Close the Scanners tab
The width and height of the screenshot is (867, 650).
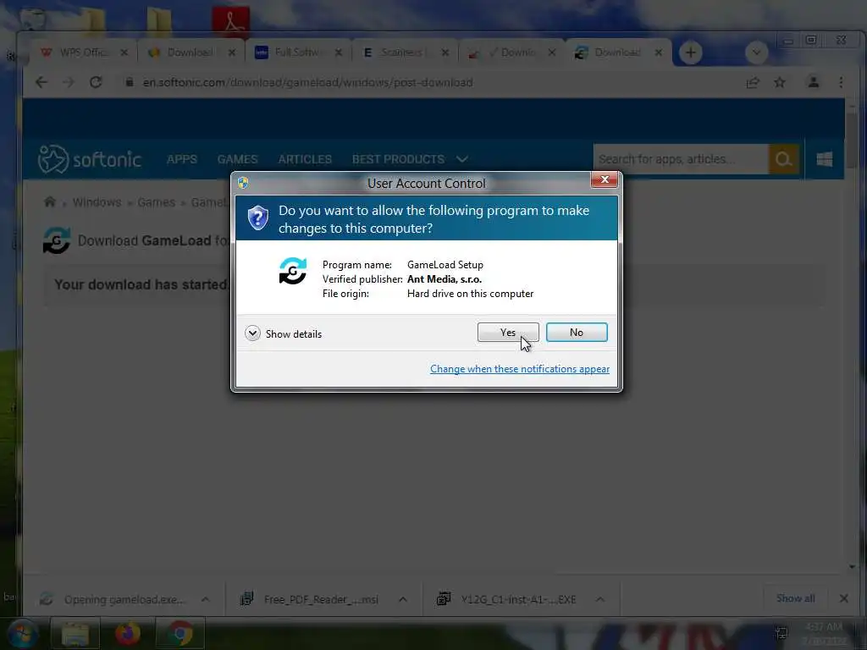click(x=445, y=52)
